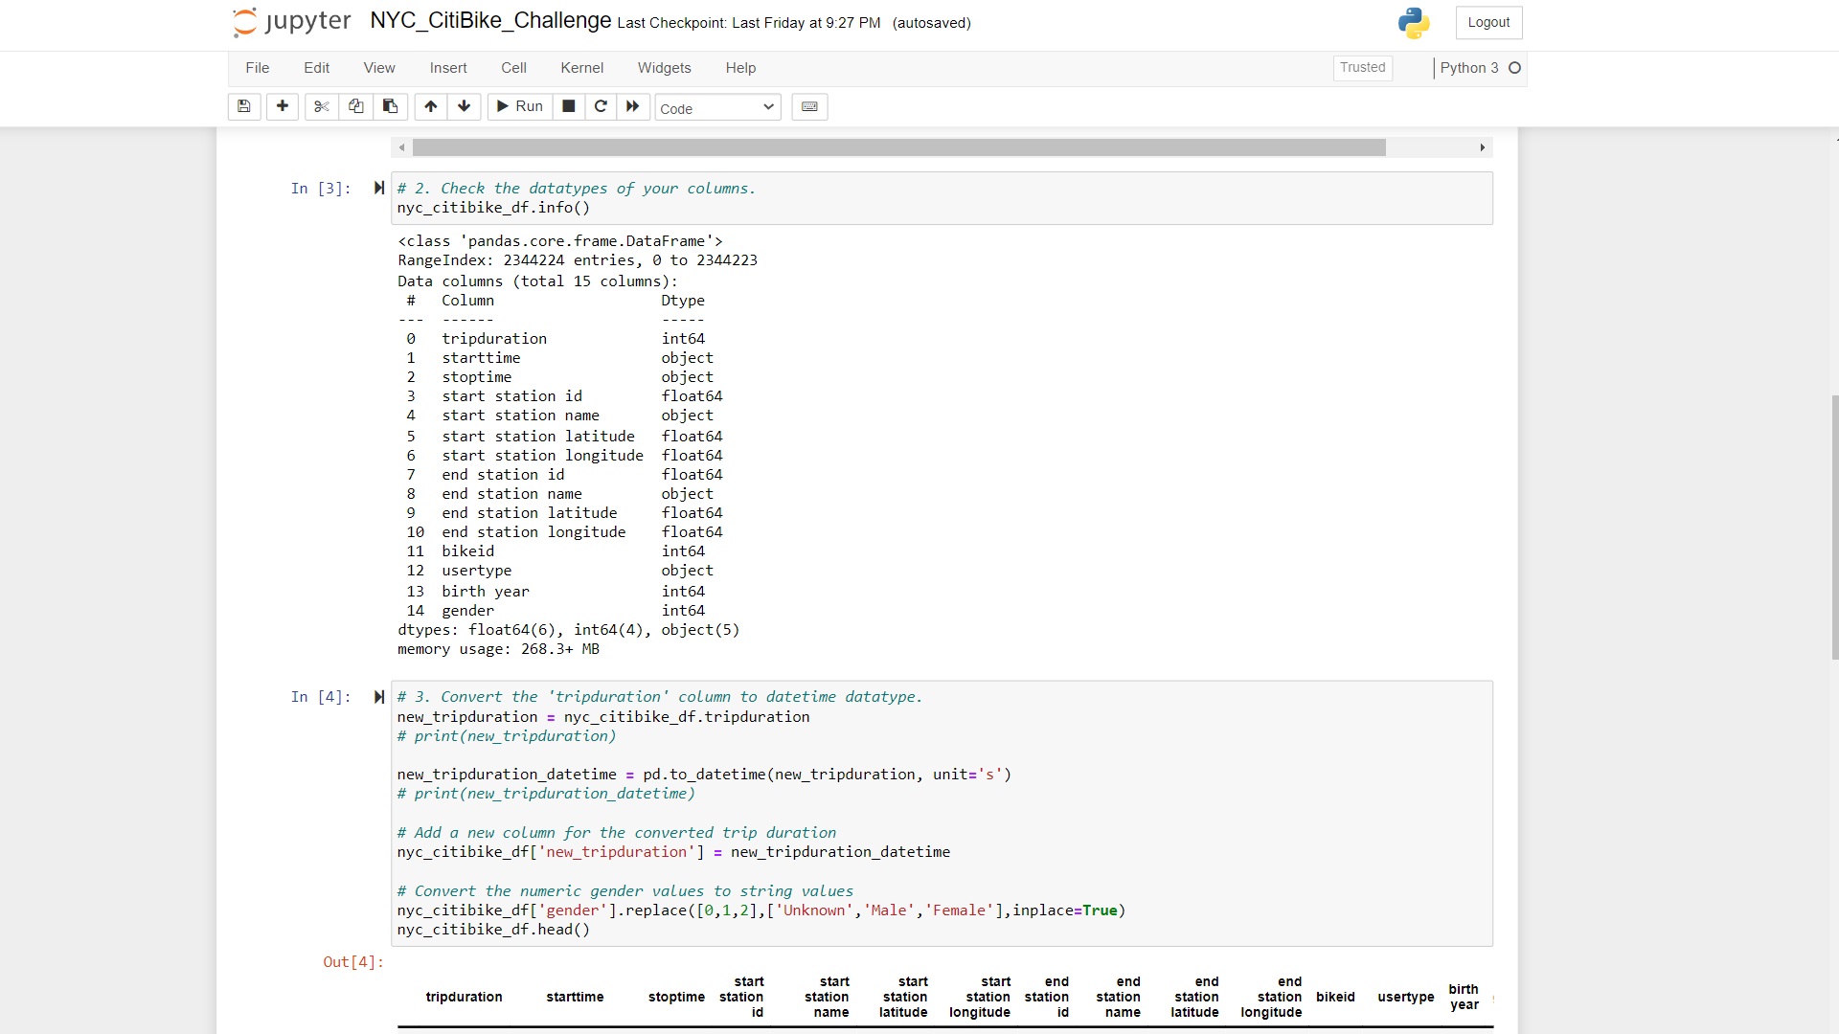Open the cell type Code dropdown
Image resolution: width=1839 pixels, height=1034 pixels.
click(x=716, y=108)
